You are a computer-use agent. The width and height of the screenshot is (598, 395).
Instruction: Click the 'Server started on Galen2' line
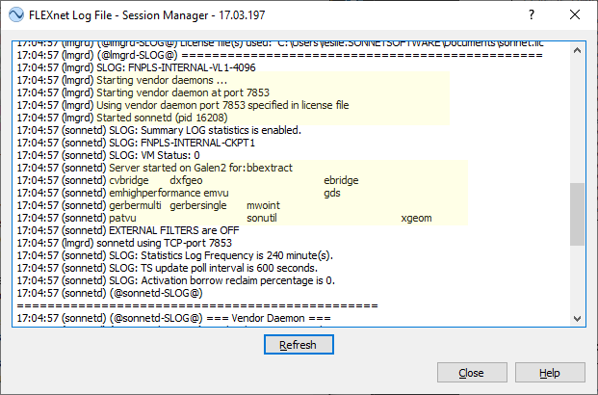coord(154,168)
